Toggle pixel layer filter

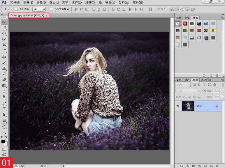click(x=194, y=85)
